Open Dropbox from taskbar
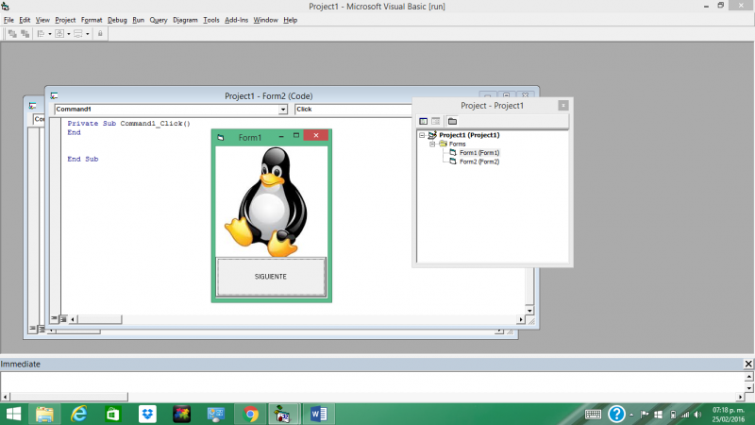 coord(147,415)
